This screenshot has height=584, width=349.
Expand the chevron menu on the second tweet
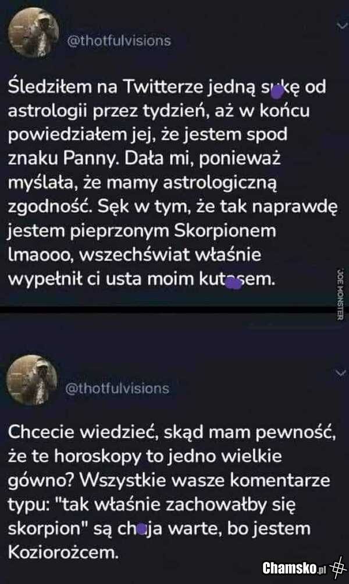(341, 373)
